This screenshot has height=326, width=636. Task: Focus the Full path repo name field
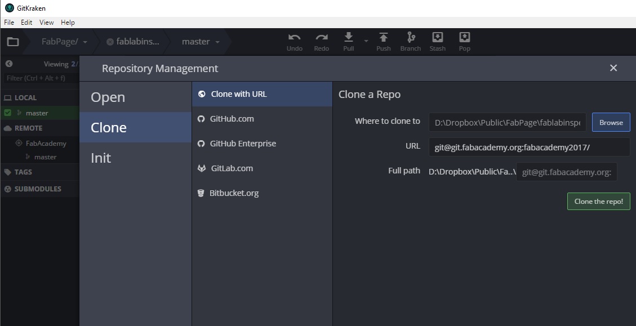click(x=567, y=172)
